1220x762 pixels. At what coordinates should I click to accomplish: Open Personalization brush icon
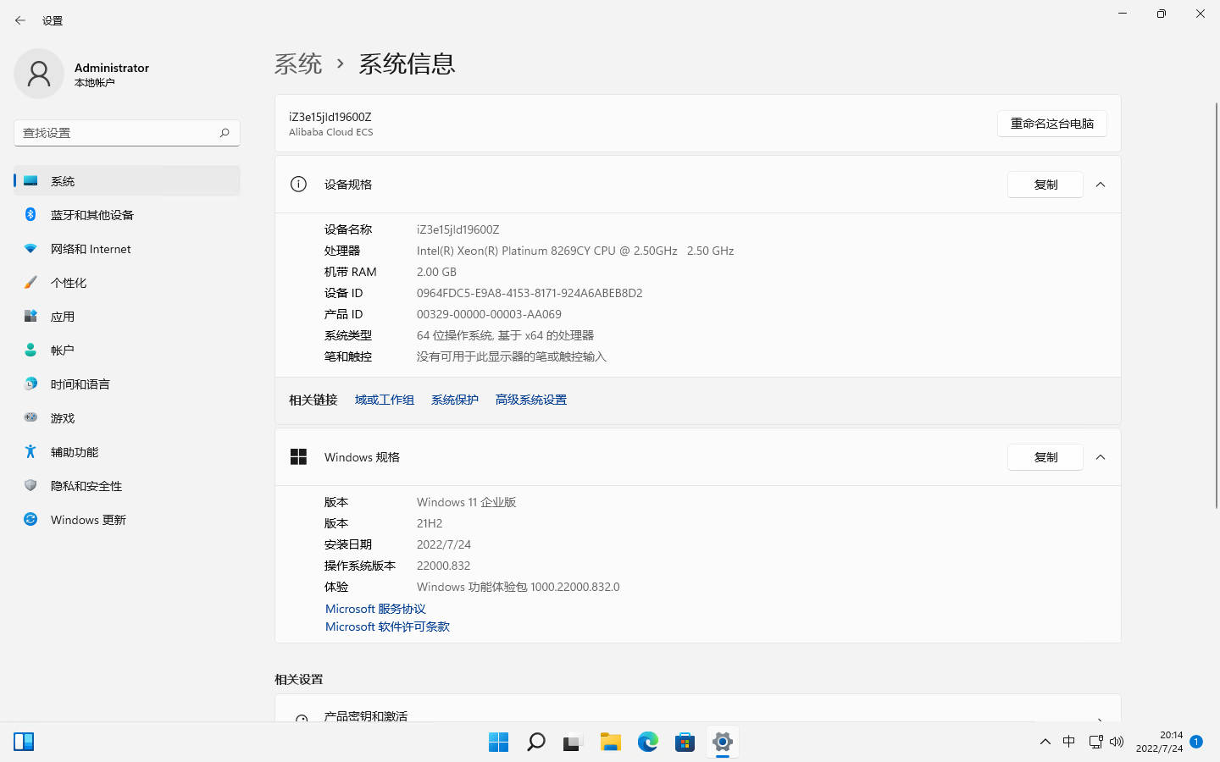[30, 283]
